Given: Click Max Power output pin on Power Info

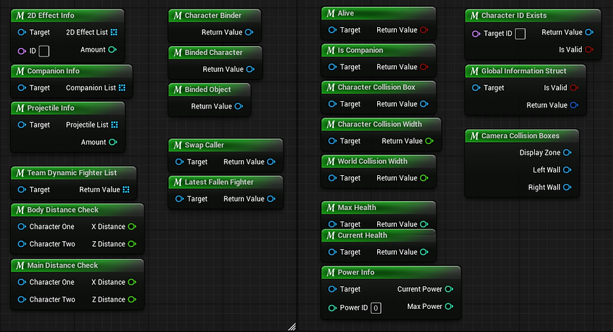Looking at the screenshot, I should 449,306.
